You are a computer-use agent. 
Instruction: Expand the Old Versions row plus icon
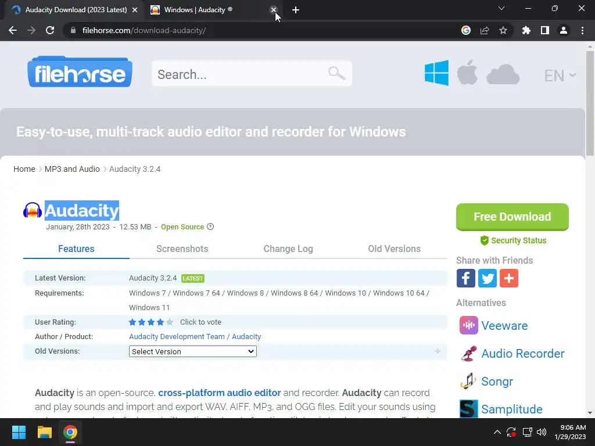(438, 351)
